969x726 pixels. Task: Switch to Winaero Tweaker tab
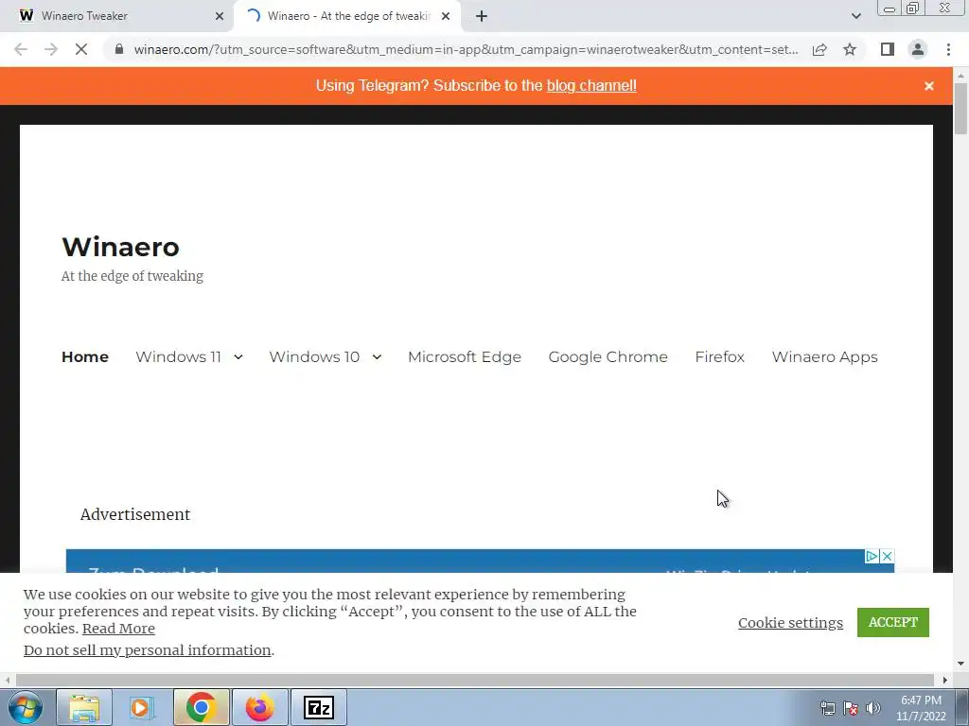tap(116, 16)
